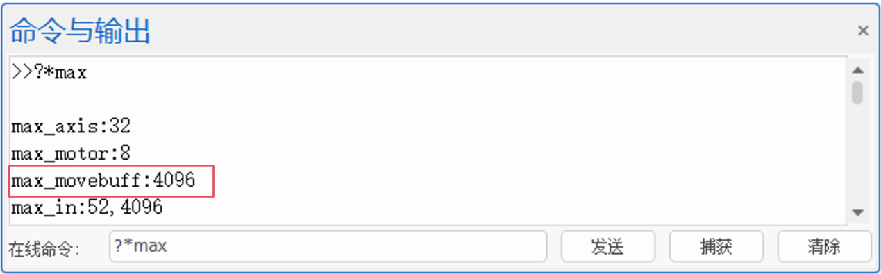Click the 在线命令 label
The width and height of the screenshot is (881, 274).
point(44,248)
